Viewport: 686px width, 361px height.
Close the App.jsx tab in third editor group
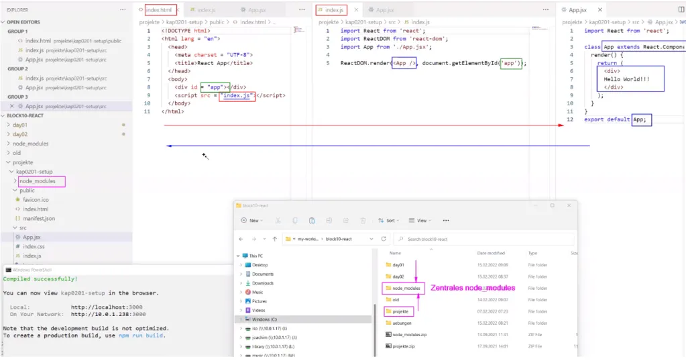click(599, 9)
